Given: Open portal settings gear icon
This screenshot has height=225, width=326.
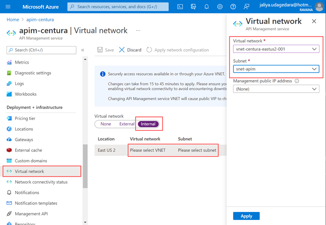Looking at the screenshot, I should click(220, 7).
